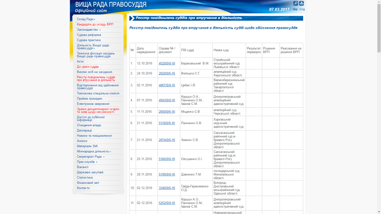Open Судова реформа menu item
This screenshot has height=214, width=381.
pyautogui.click(x=89, y=35)
